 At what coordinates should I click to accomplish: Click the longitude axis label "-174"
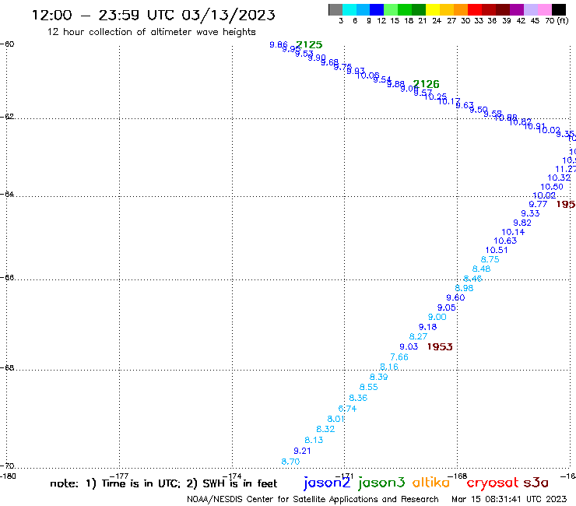[x=232, y=476]
